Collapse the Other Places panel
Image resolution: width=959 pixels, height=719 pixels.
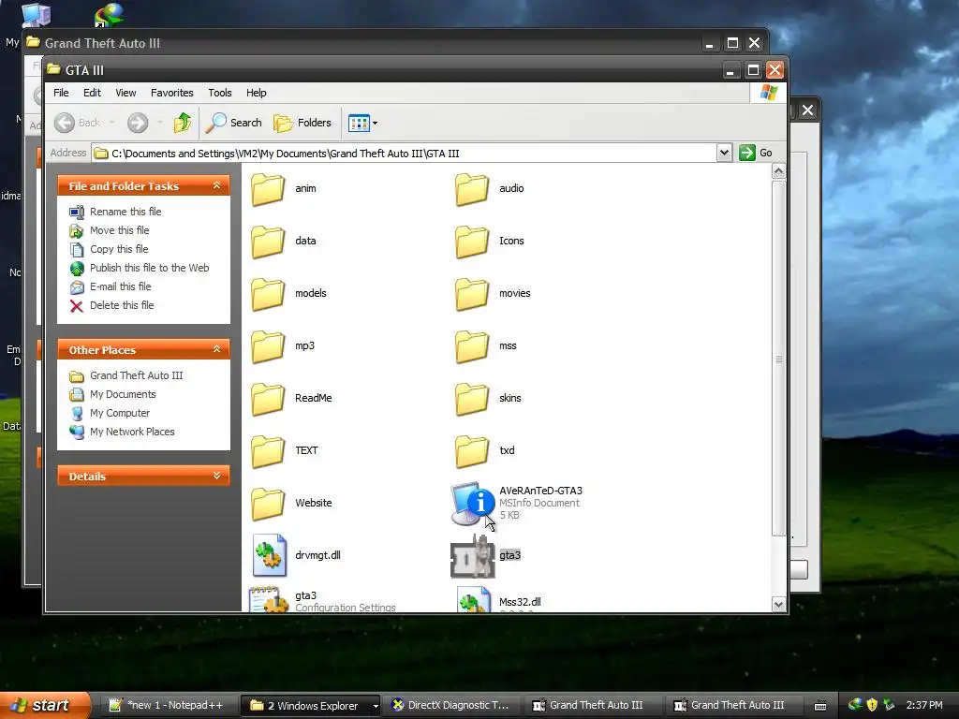tap(216, 349)
